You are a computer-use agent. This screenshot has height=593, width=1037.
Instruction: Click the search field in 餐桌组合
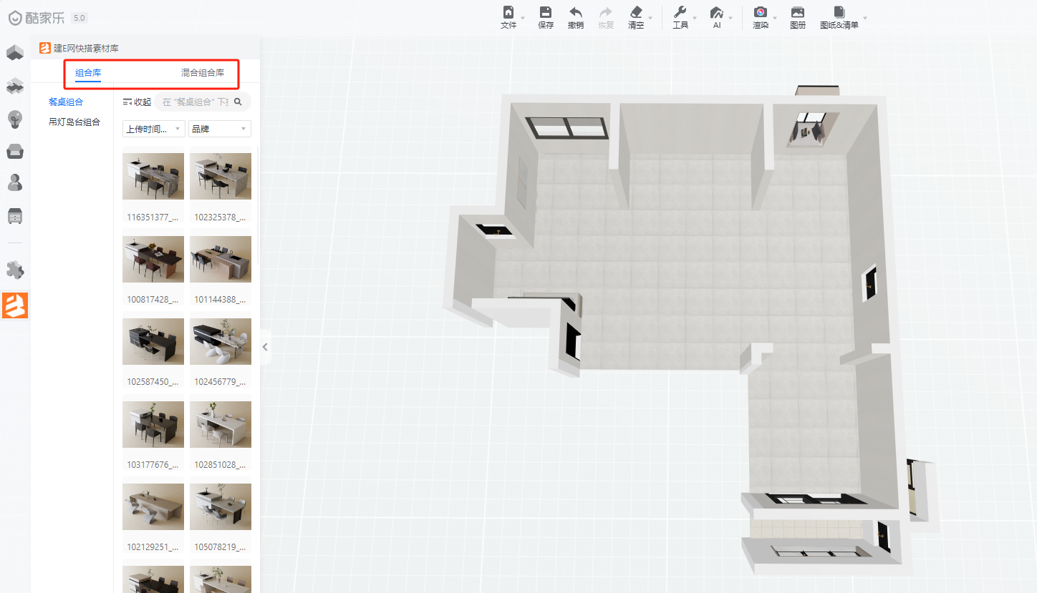point(196,102)
